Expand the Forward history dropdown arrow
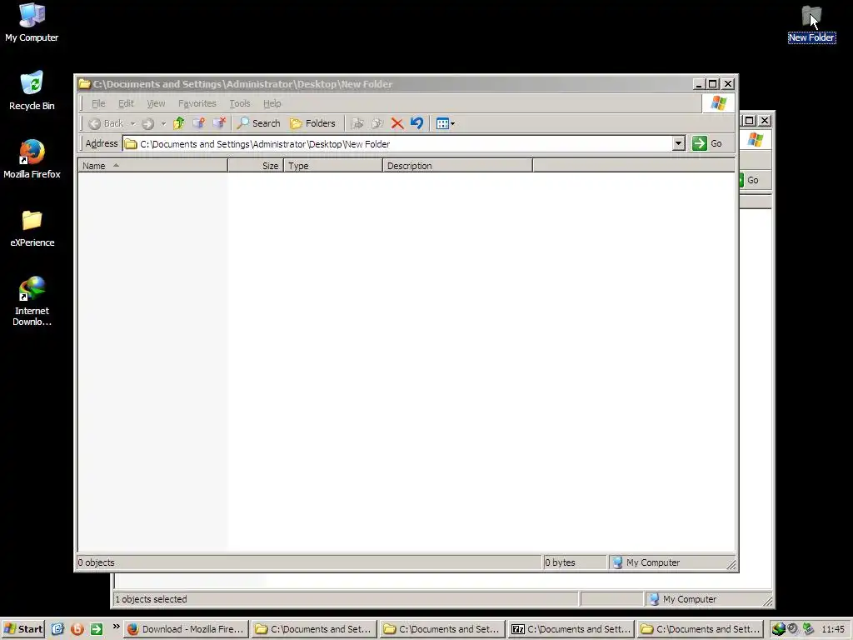The height and width of the screenshot is (640, 853). click(x=163, y=123)
